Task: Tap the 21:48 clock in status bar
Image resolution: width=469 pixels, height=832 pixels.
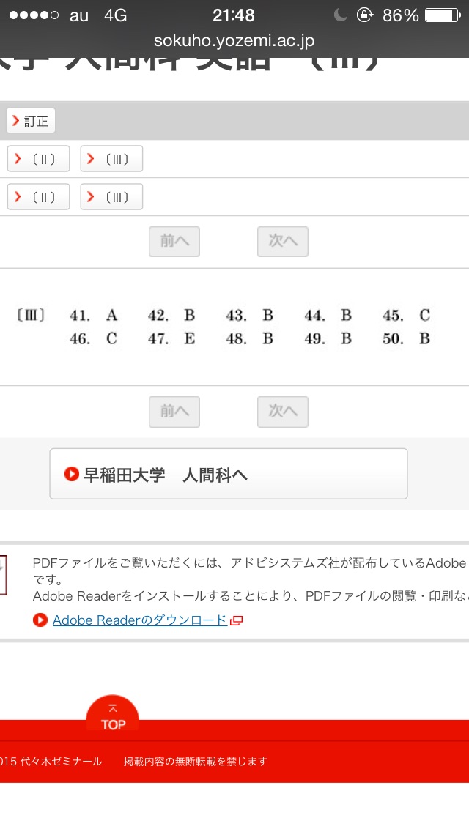Action: pos(234,15)
